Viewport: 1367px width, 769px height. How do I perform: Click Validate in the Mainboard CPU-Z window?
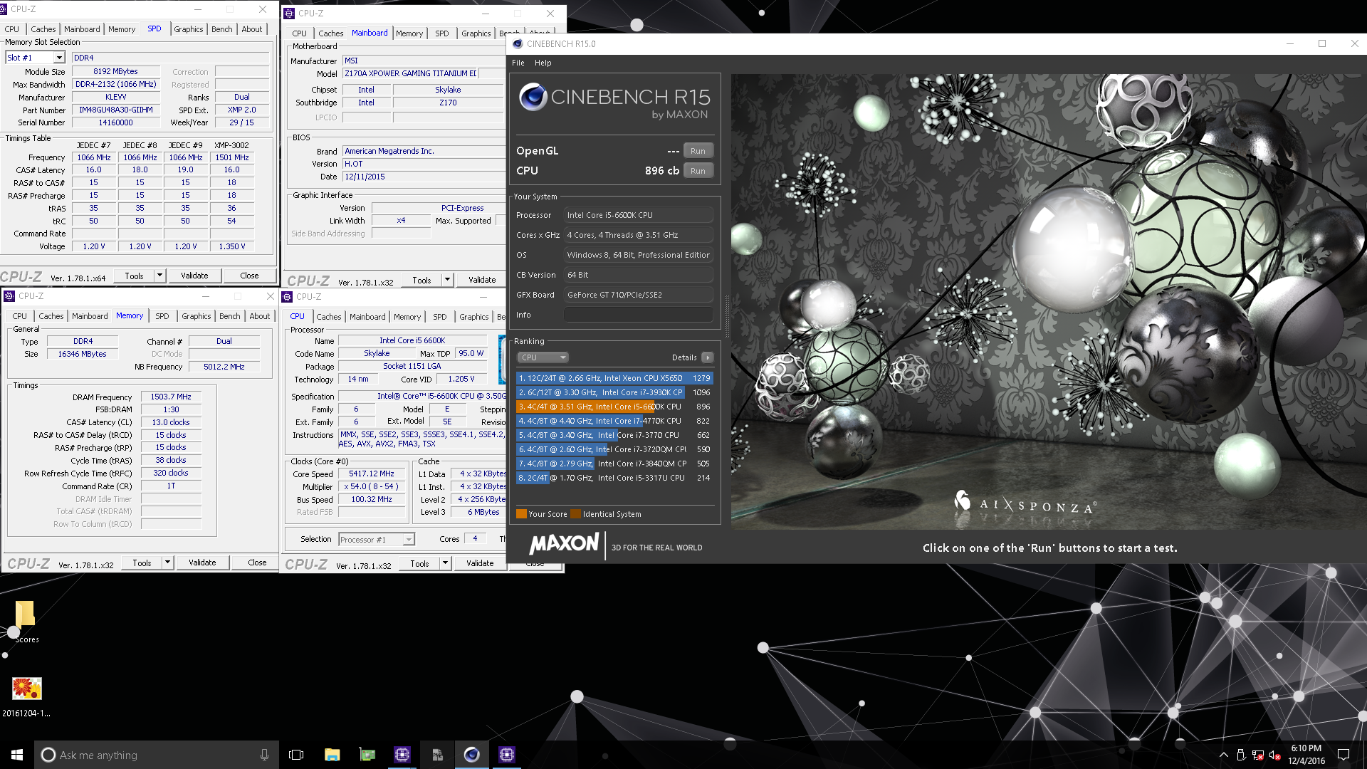click(482, 280)
